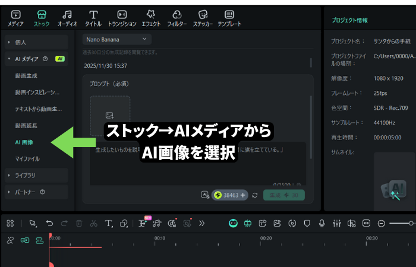Open the Nano Banana model dropdown
The height and width of the screenshot is (267, 416).
116,40
